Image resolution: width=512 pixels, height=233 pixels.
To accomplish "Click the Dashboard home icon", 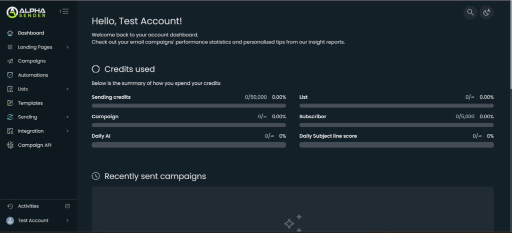I will [10, 33].
